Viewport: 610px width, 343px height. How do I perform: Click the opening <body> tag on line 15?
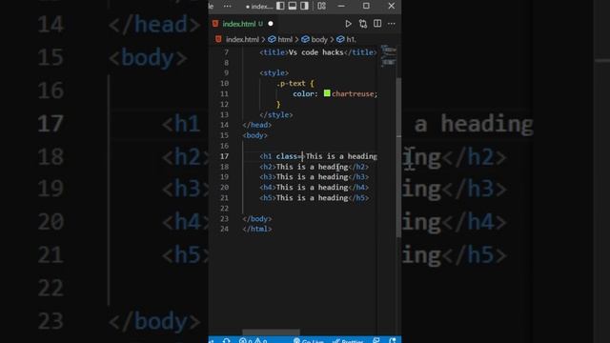click(x=254, y=135)
